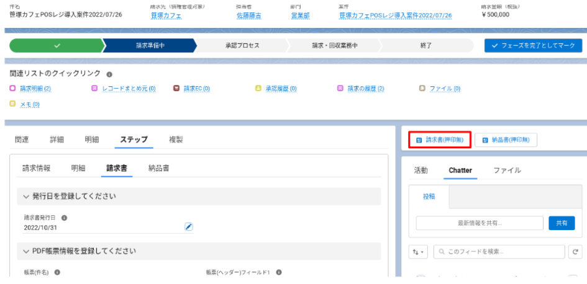This screenshot has height=284, width=587.
Task: Click the 請求書(押印無) button
Action: 440,140
